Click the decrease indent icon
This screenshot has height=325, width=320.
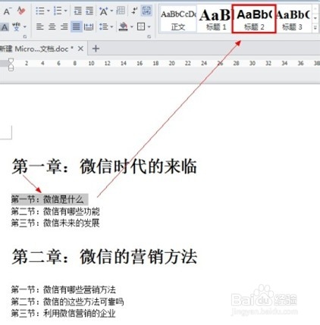77,11
